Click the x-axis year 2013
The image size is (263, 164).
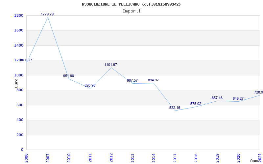[132, 158]
